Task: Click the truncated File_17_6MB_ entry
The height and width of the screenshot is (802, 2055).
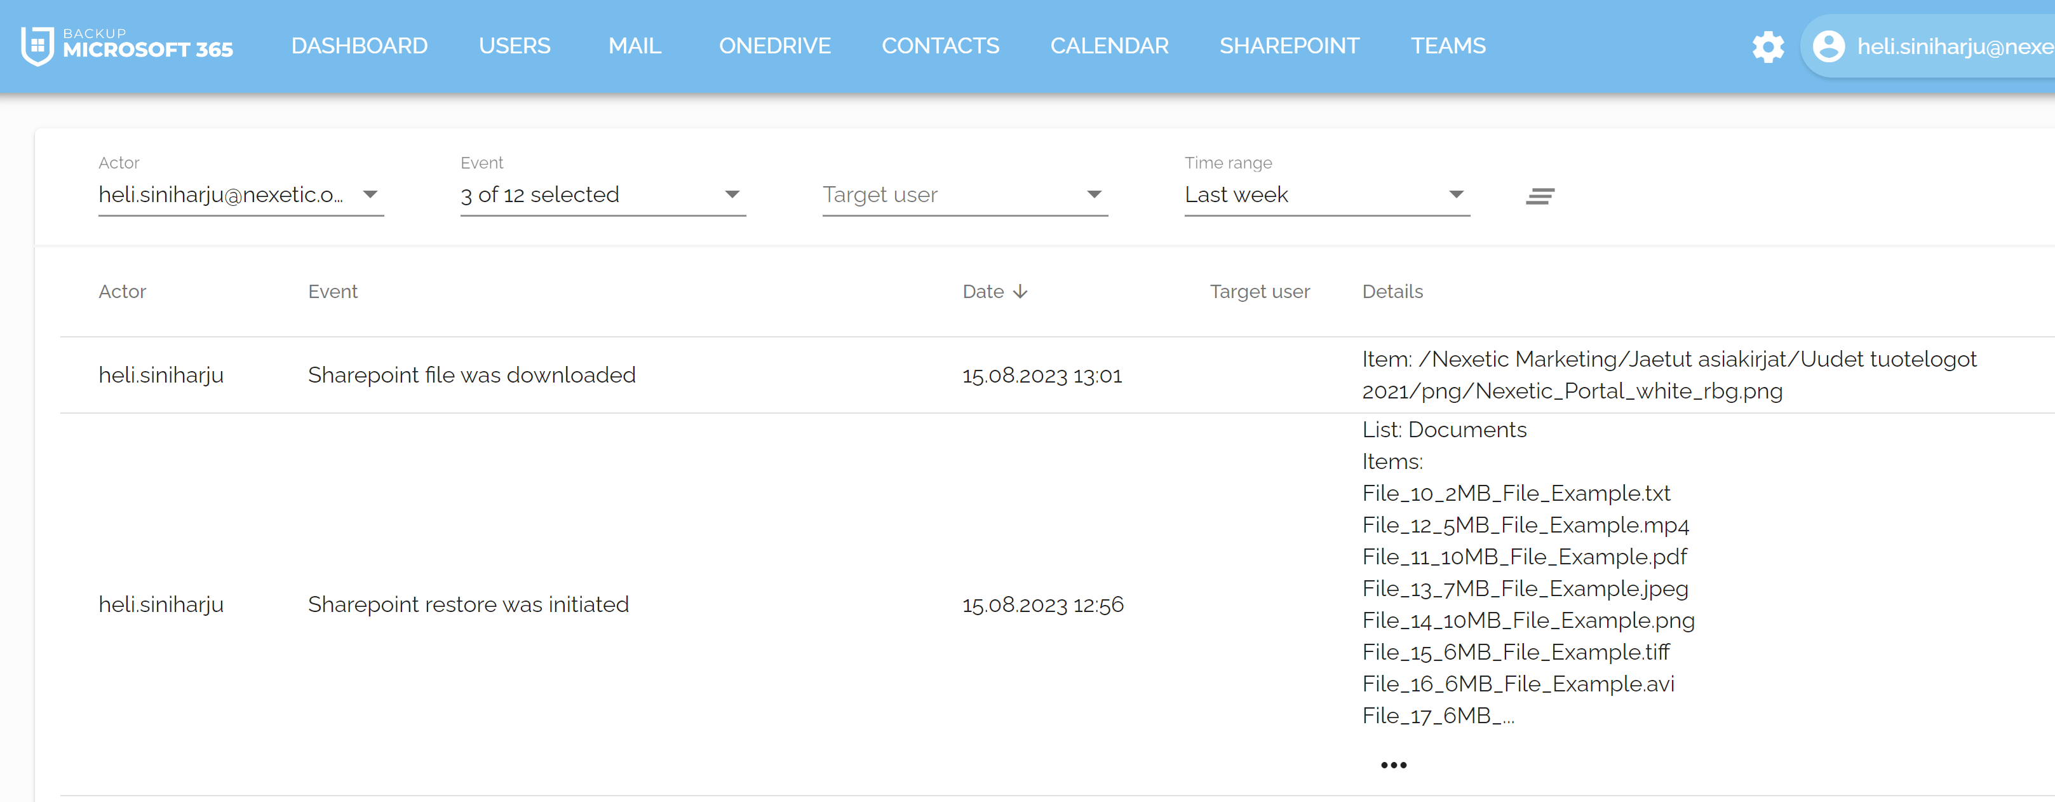Action: click(1438, 716)
